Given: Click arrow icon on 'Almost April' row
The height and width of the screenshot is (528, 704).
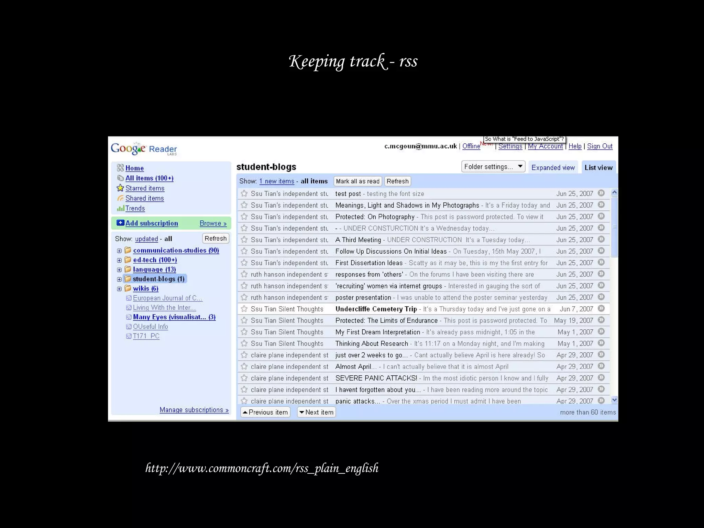Looking at the screenshot, I should coord(601,366).
